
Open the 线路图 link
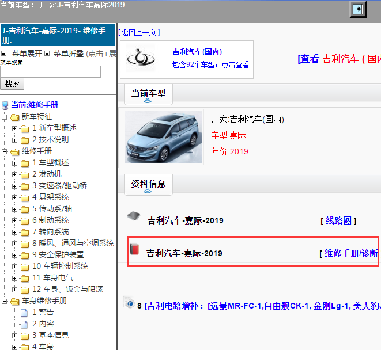tap(338, 220)
